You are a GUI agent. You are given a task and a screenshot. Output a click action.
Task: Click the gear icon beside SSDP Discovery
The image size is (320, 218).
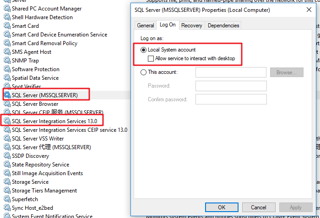click(7, 156)
